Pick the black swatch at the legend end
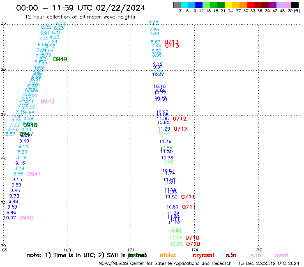The image size is (304, 267). coord(295,5)
